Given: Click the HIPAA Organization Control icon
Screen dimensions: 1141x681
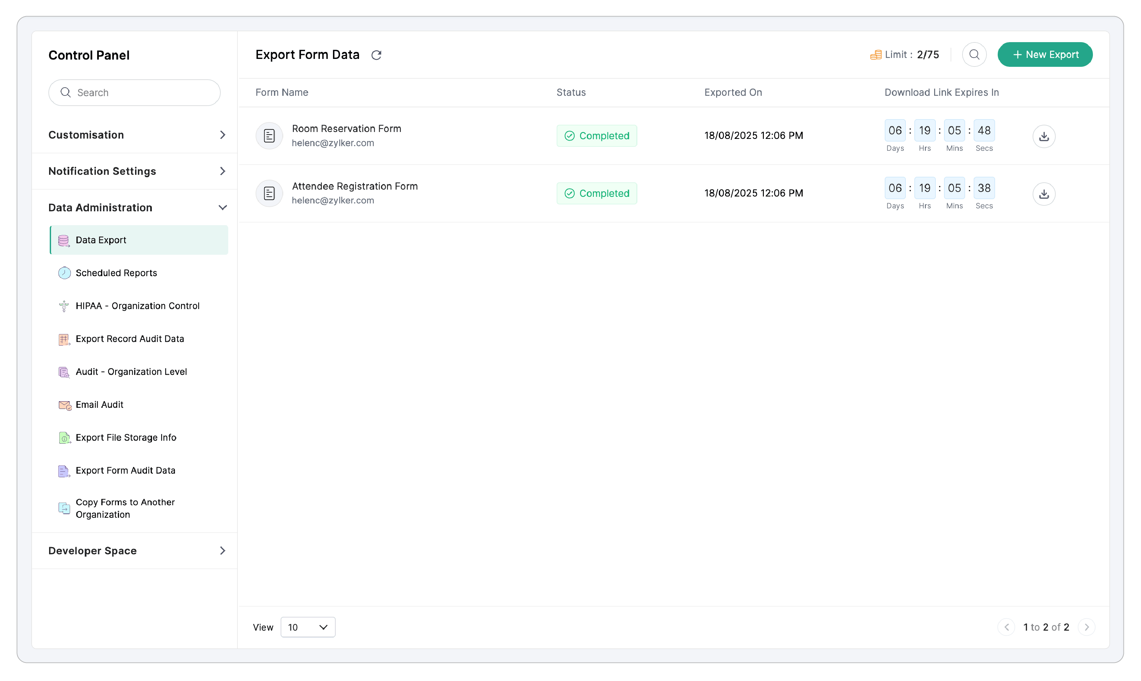Looking at the screenshot, I should [64, 306].
